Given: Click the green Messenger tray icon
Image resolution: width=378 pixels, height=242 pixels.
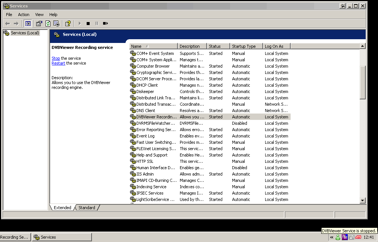Looking at the screenshot, I should (338, 237).
